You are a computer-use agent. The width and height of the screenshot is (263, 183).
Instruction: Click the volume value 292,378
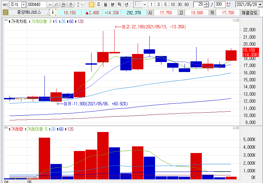(x=134, y=13)
